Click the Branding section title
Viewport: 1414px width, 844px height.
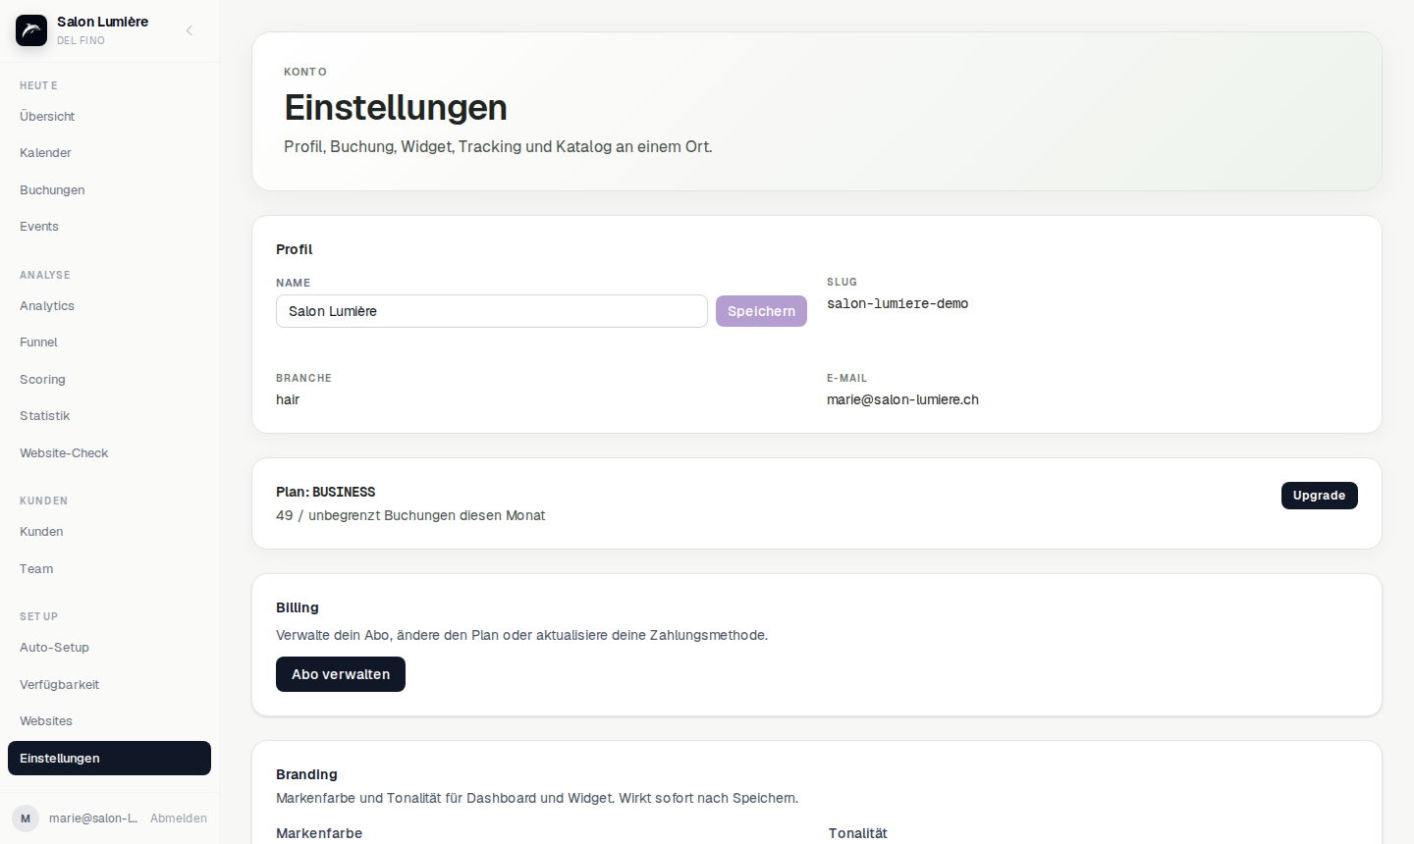click(306, 774)
